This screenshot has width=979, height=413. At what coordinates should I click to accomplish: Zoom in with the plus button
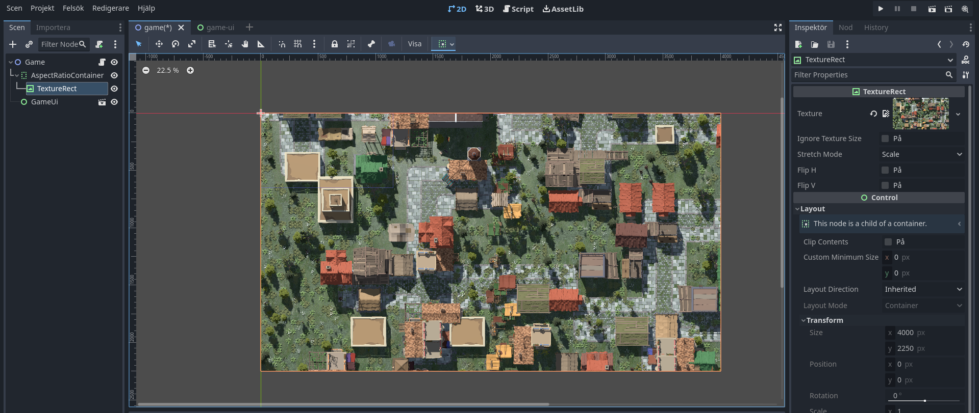[x=190, y=70]
